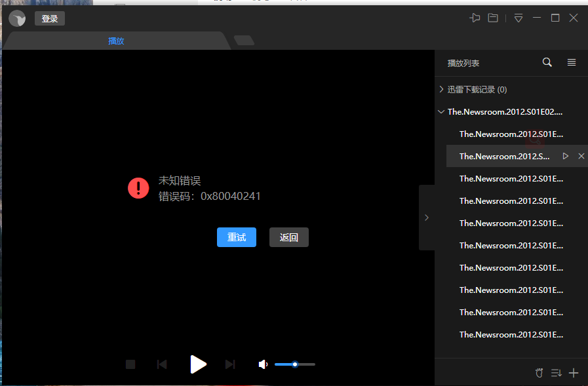Sign in via the 登录 button
This screenshot has width=588, height=386.
click(x=49, y=18)
